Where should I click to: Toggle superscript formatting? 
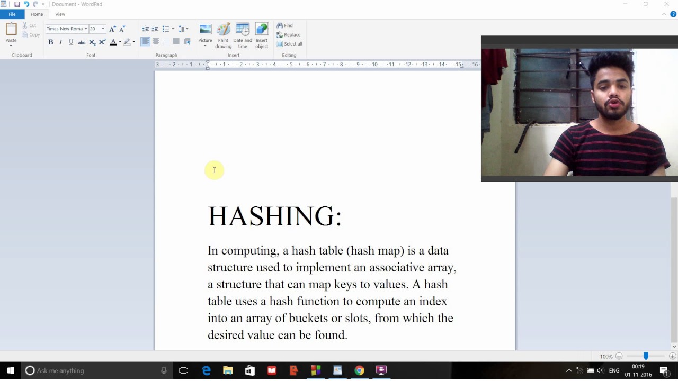coord(102,42)
